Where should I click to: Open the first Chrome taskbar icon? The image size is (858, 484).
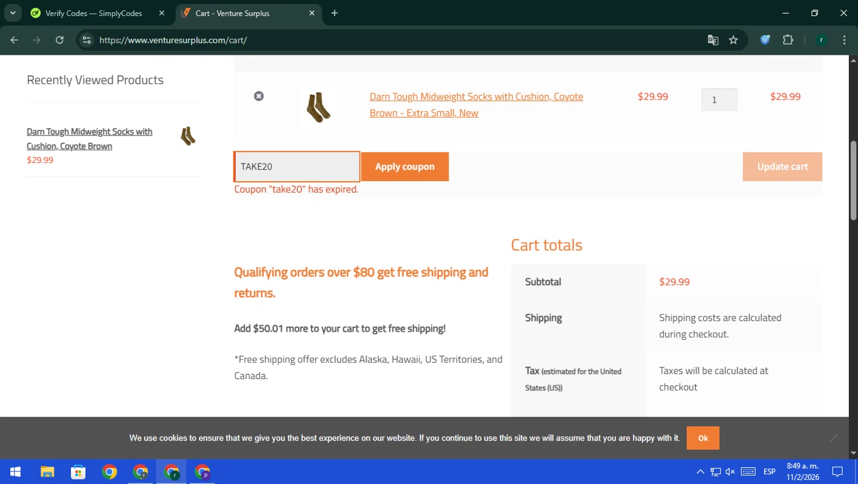109,472
